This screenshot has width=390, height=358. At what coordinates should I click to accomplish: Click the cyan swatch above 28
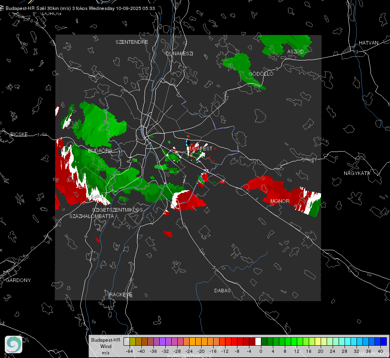tap(348, 342)
